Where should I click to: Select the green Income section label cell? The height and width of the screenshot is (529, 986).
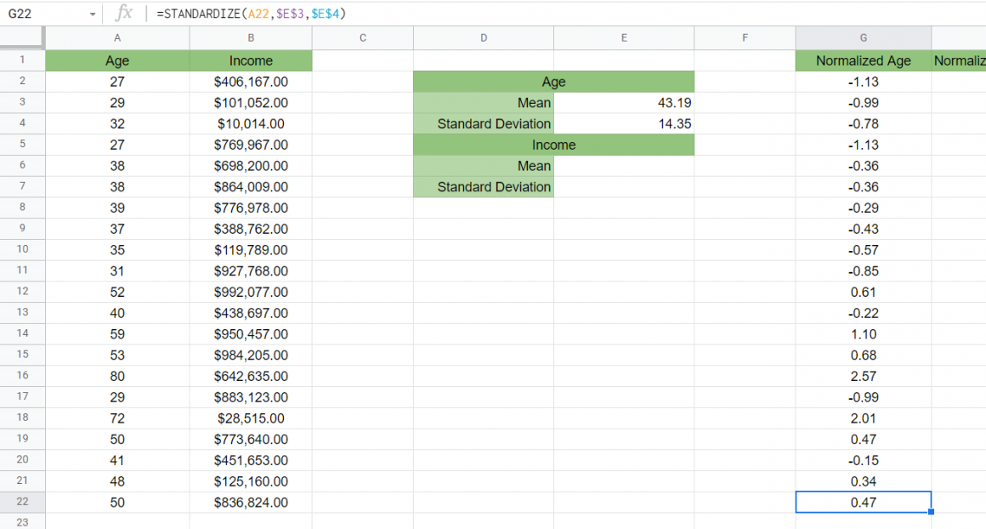pos(553,145)
